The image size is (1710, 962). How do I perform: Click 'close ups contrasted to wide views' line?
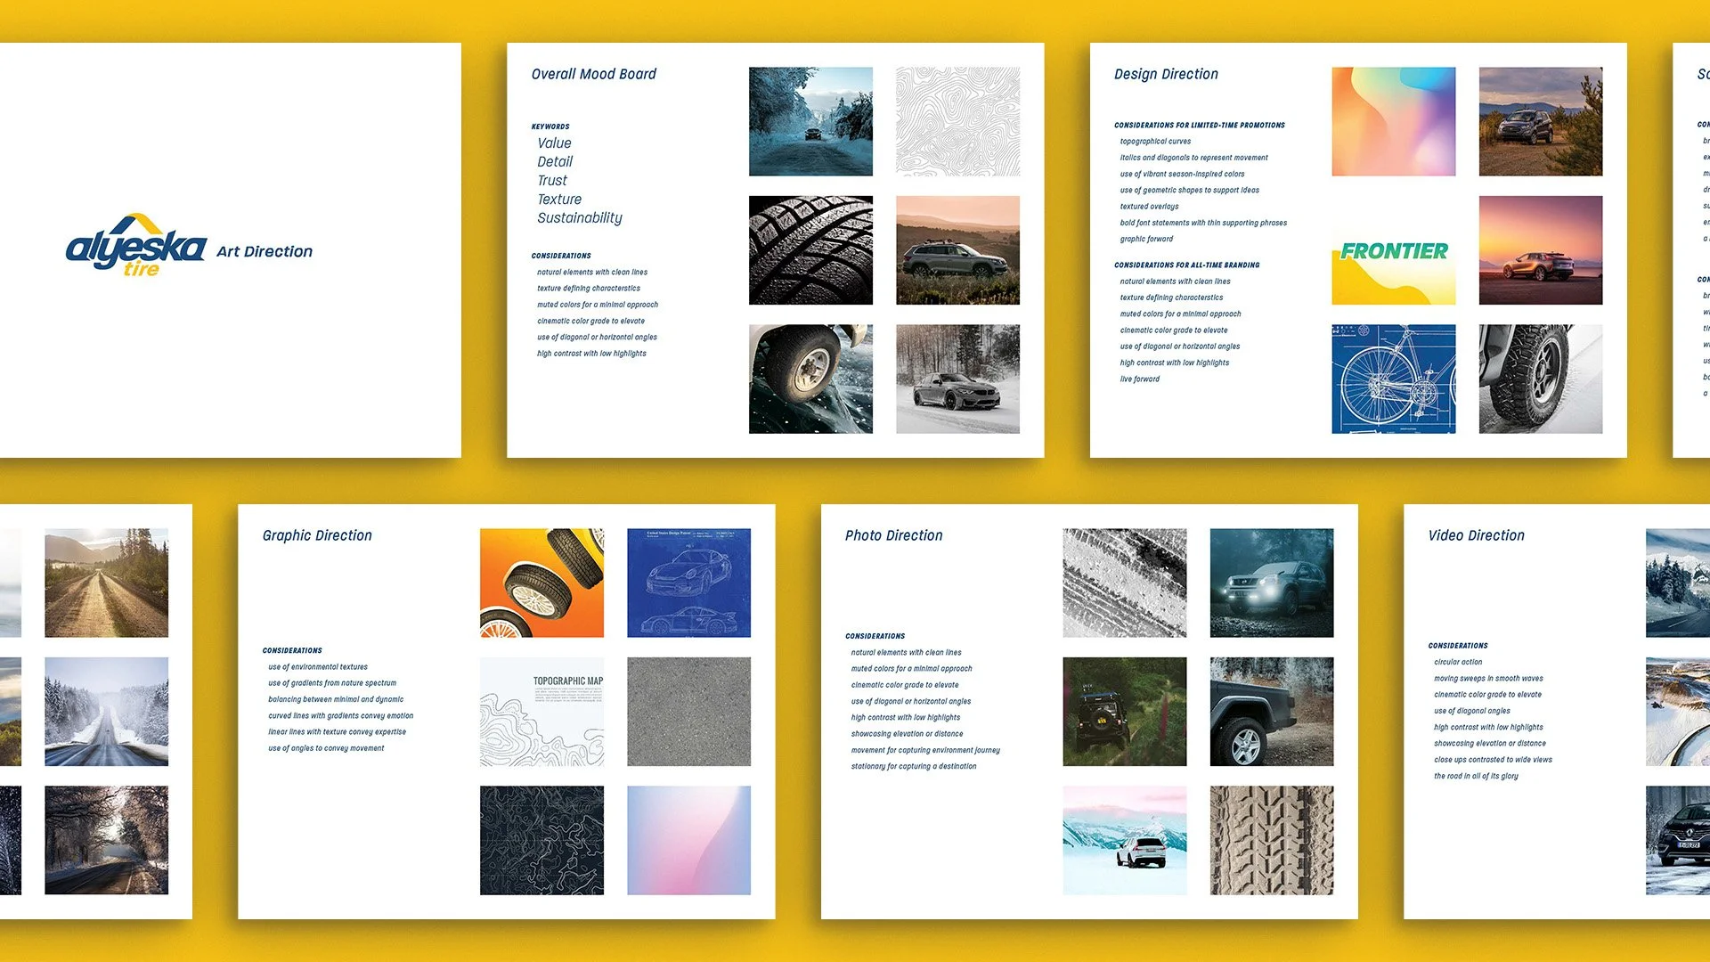click(1493, 761)
